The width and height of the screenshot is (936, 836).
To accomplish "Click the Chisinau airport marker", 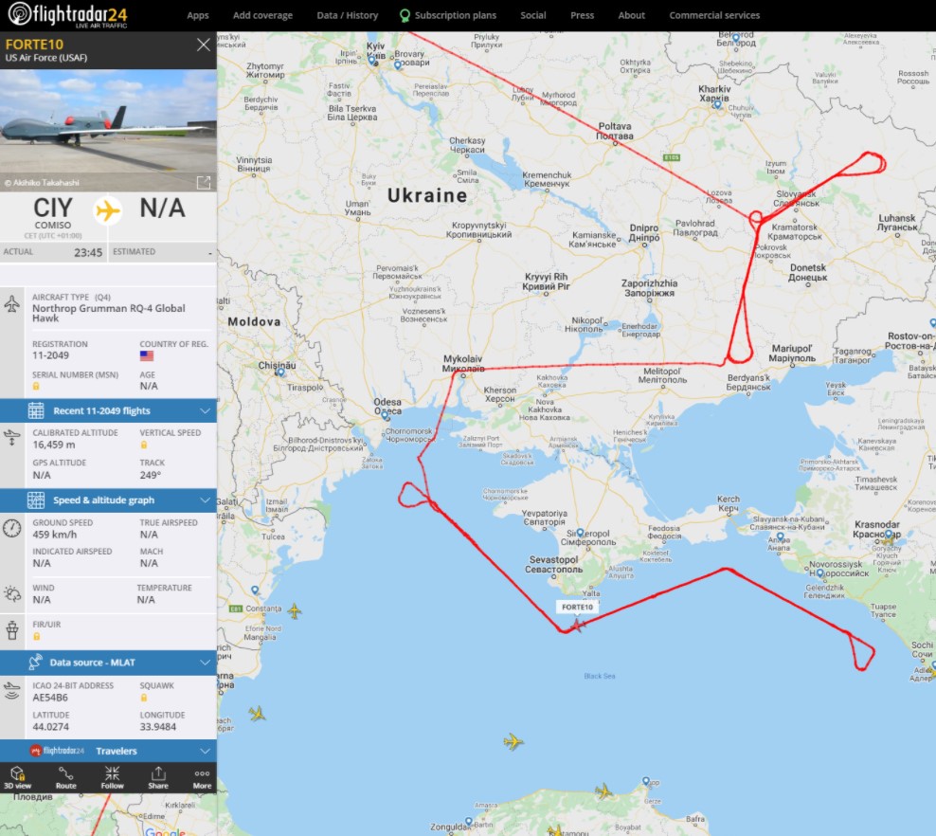I will (x=281, y=372).
